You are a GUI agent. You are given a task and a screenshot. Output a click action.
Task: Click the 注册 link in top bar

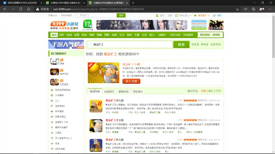(170, 16)
